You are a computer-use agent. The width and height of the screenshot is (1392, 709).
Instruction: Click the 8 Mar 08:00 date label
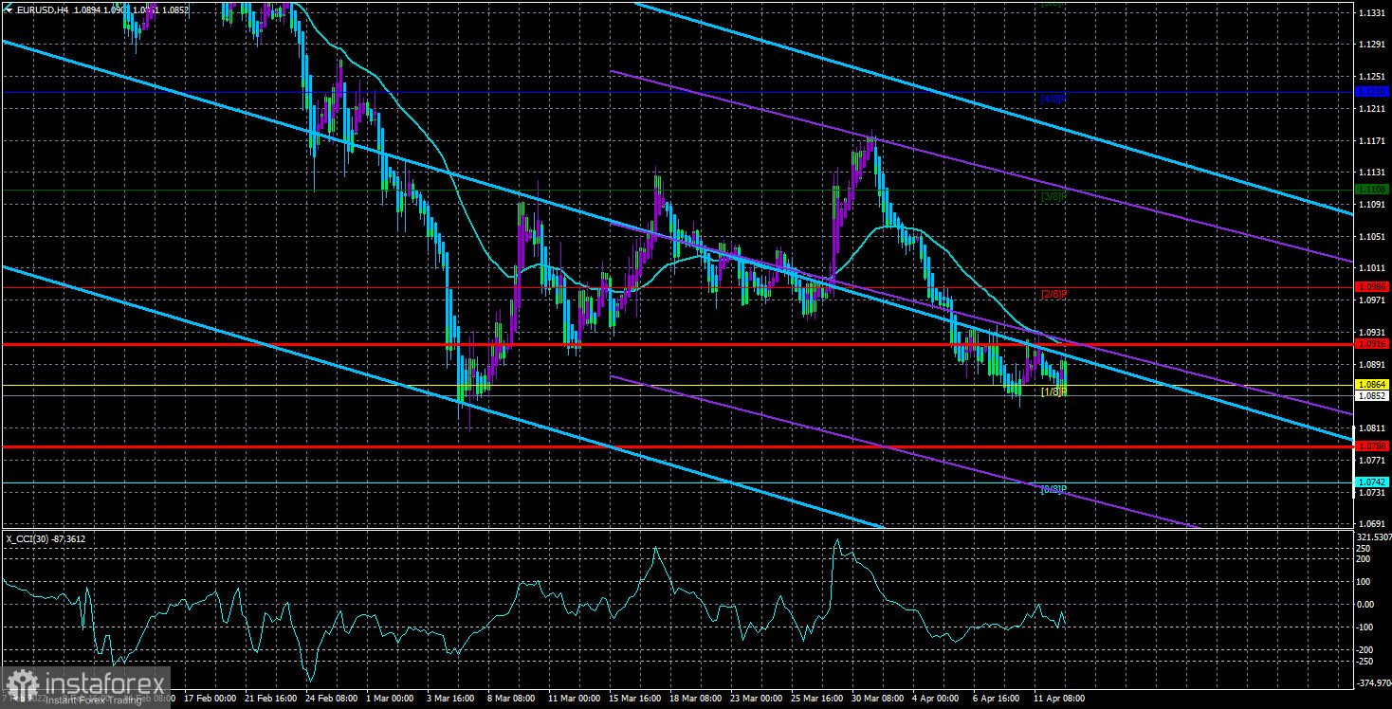coord(511,698)
